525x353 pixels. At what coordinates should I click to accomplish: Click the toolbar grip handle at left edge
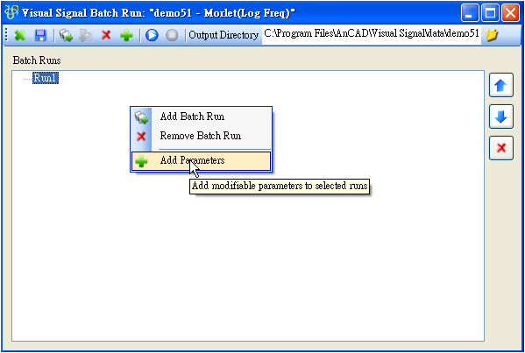point(6,35)
